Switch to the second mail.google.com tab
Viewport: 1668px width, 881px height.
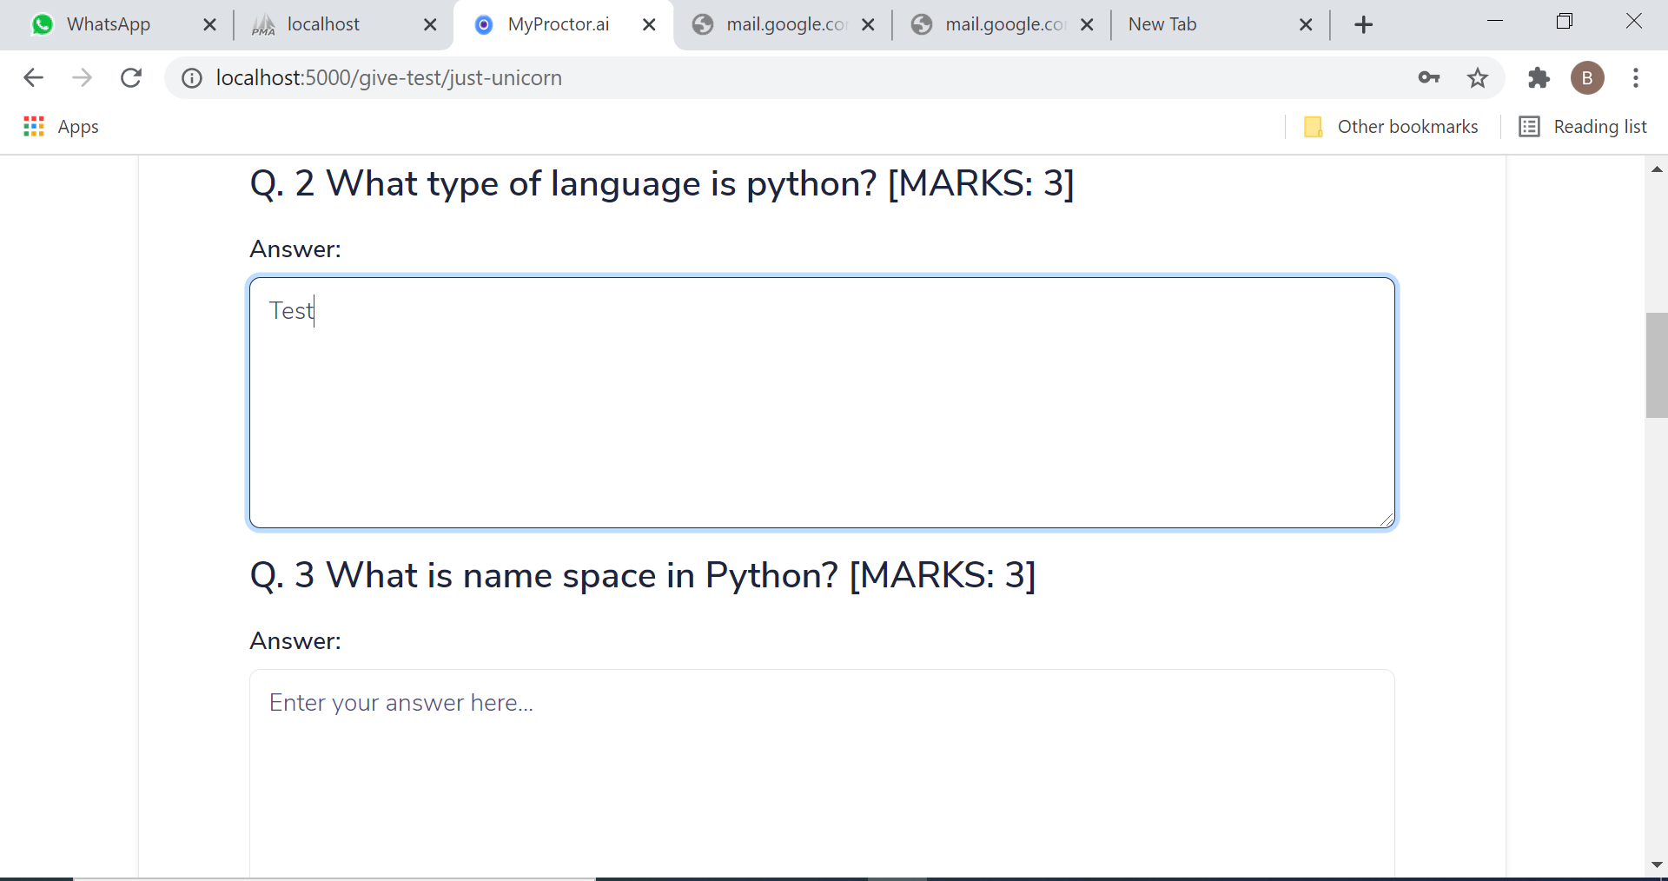pyautogui.click(x=1003, y=24)
